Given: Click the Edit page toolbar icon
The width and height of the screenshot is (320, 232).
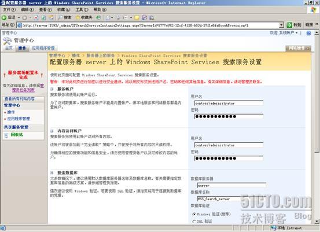Looking at the screenshot, I should click(125, 17).
